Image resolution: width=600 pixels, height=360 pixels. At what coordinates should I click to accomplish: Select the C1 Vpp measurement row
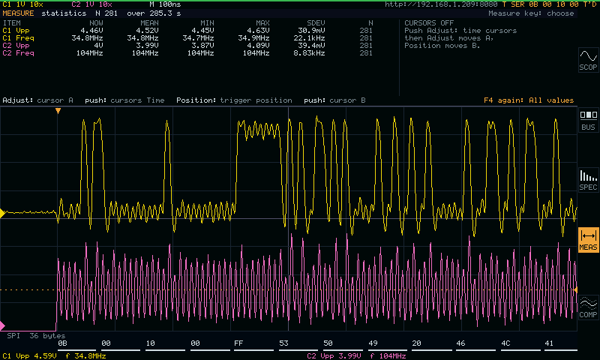(x=187, y=30)
